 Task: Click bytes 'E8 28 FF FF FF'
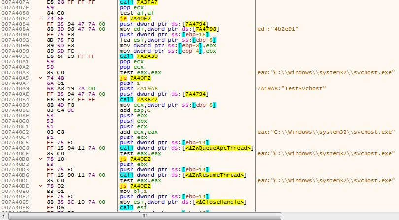click(71, 2)
